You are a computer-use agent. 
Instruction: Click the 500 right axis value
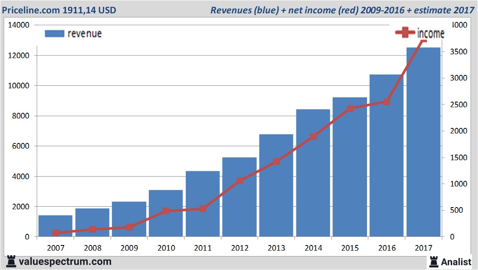point(456,210)
